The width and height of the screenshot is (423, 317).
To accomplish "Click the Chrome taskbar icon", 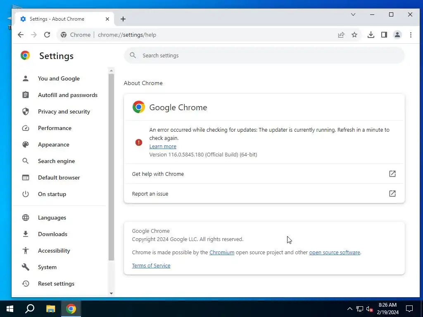I will tap(71, 309).
